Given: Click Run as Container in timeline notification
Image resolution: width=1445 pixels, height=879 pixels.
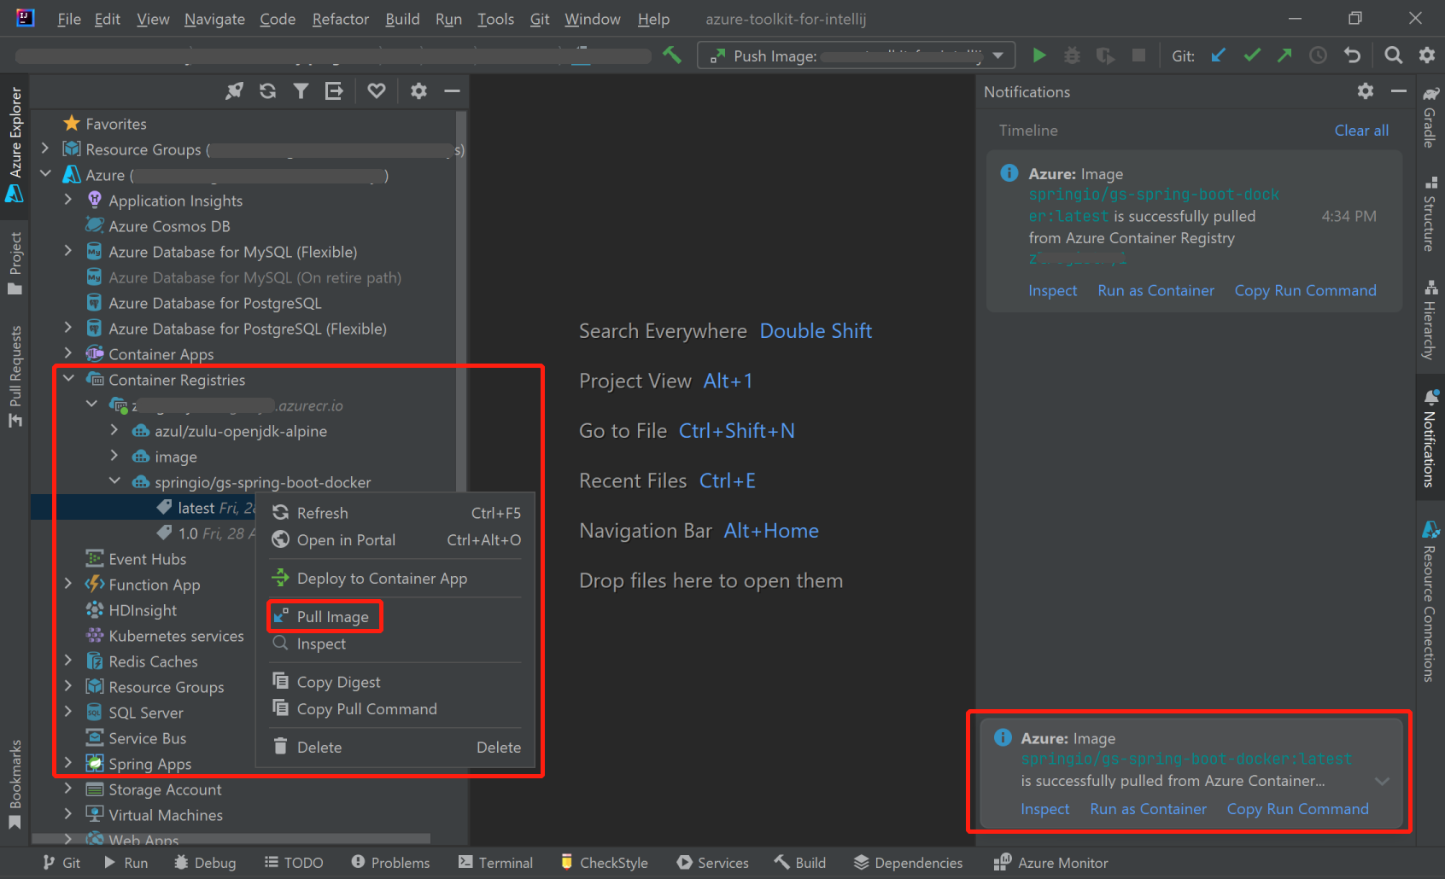Looking at the screenshot, I should [x=1155, y=291].
